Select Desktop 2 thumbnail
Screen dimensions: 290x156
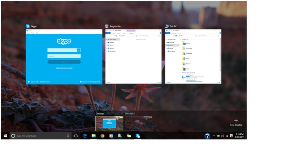coord(138,123)
